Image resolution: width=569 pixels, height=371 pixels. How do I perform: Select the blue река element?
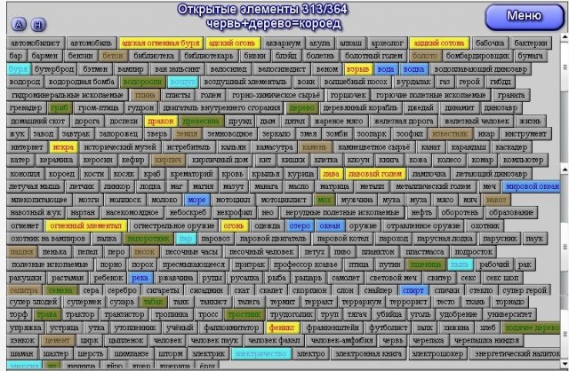(140, 278)
